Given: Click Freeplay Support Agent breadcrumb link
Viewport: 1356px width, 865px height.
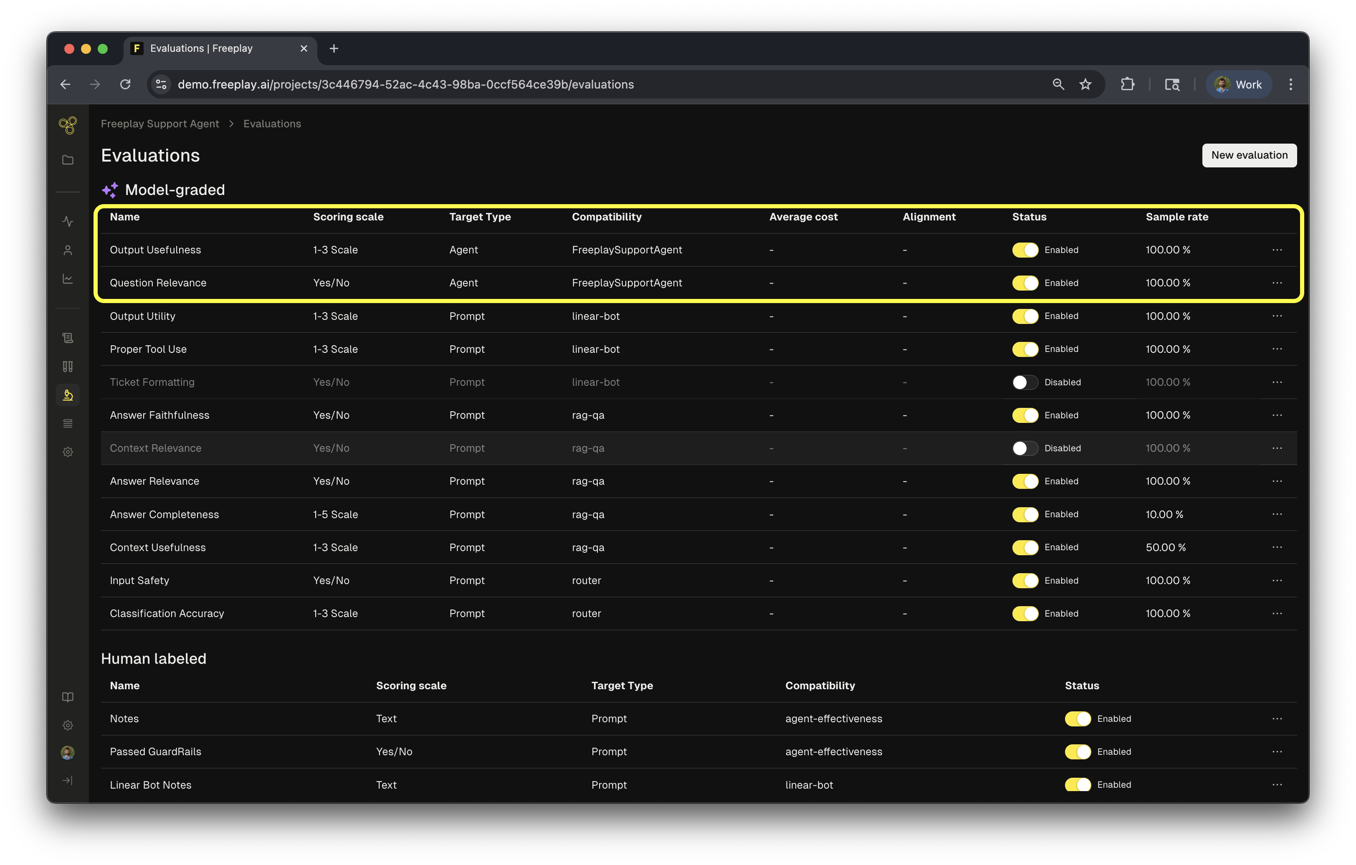Looking at the screenshot, I should (x=160, y=124).
